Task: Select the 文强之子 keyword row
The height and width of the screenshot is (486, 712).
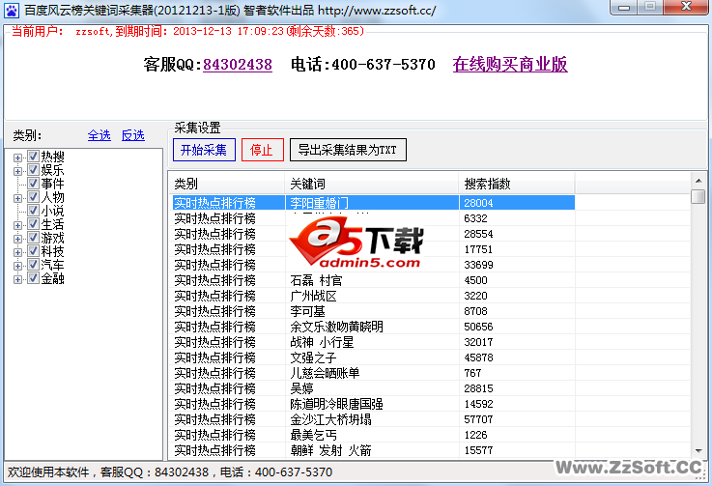Action: click(374, 357)
